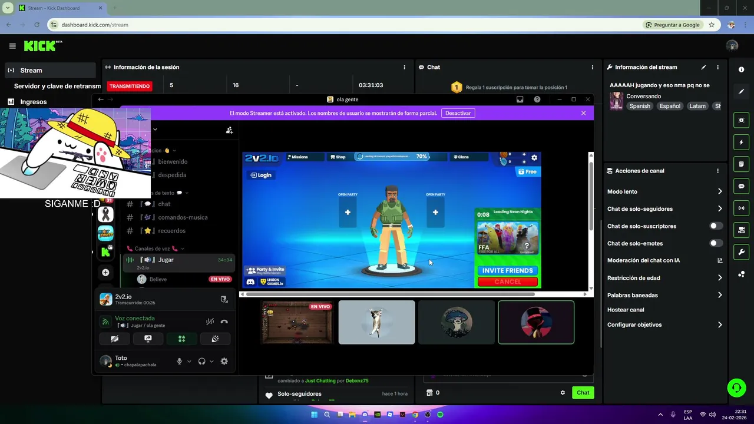Mute the Discord microphone

click(x=179, y=362)
